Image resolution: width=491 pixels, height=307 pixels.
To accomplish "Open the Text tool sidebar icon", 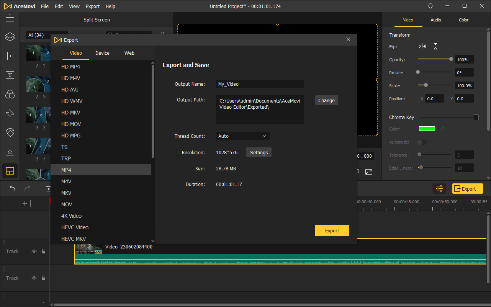I will pos(10,75).
